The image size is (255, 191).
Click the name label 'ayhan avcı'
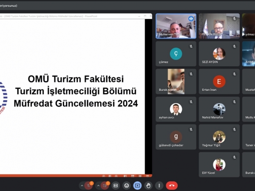pos(166,118)
